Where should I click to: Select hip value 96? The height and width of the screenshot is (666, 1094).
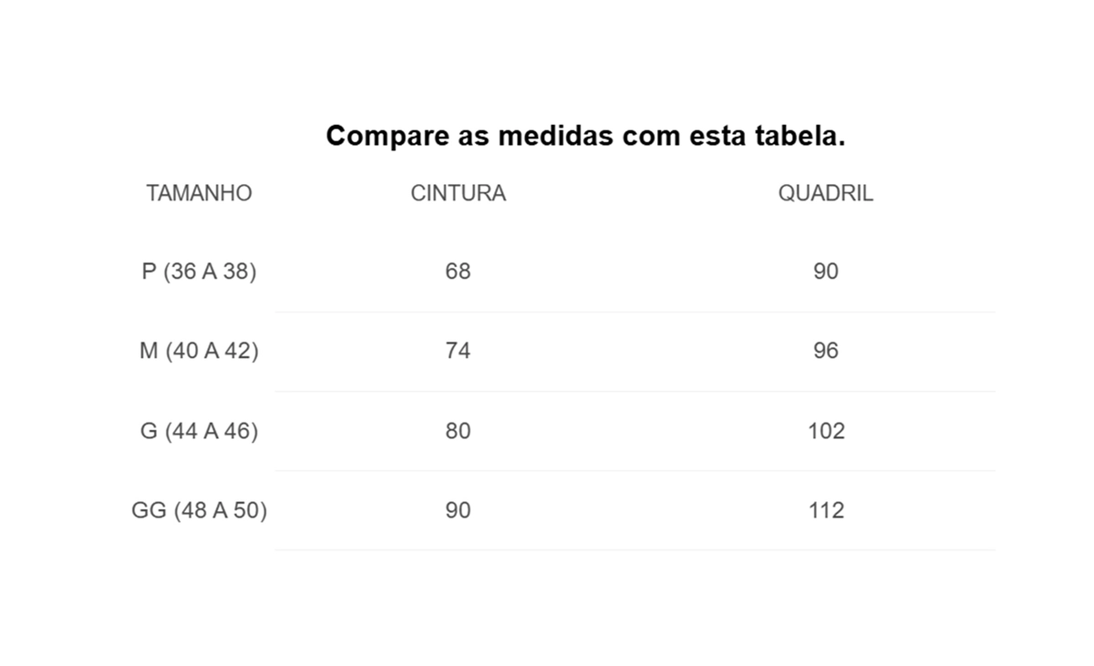(826, 351)
